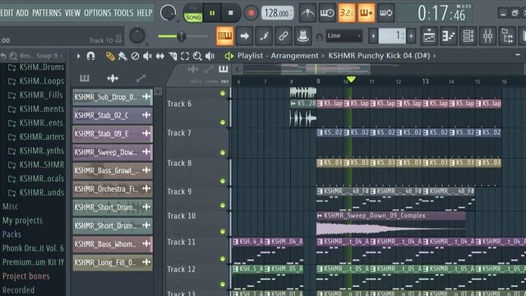
Task: Click the step editing arrow icon
Action: [245, 35]
